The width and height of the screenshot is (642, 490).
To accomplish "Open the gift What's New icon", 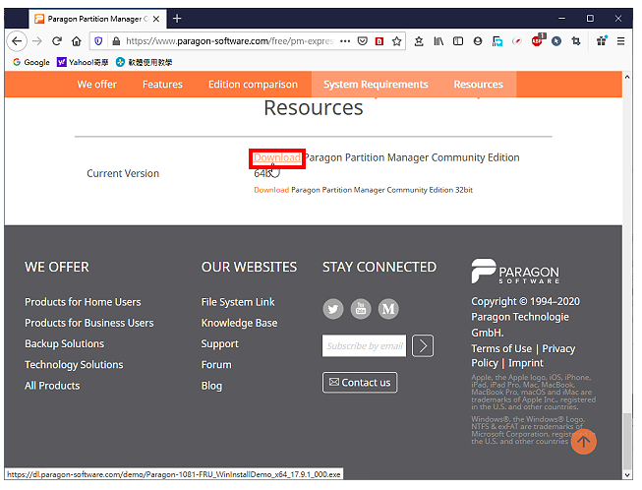I will [602, 40].
